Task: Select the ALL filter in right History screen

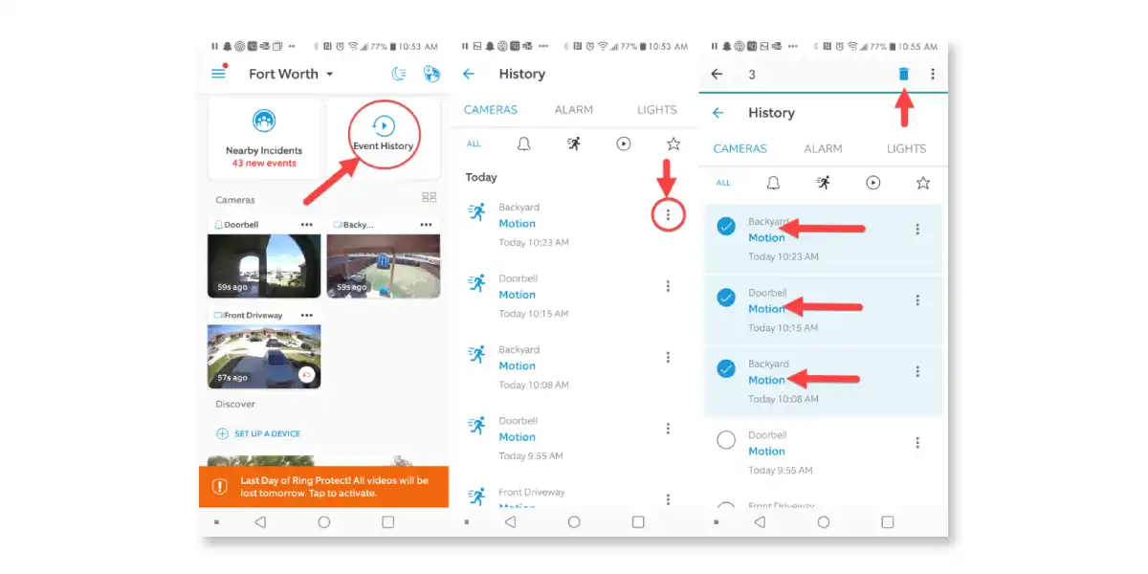Action: coord(723,183)
